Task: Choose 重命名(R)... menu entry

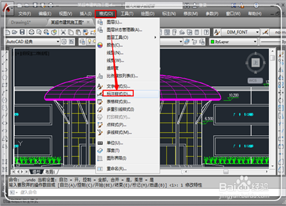Action: [x=128, y=169]
